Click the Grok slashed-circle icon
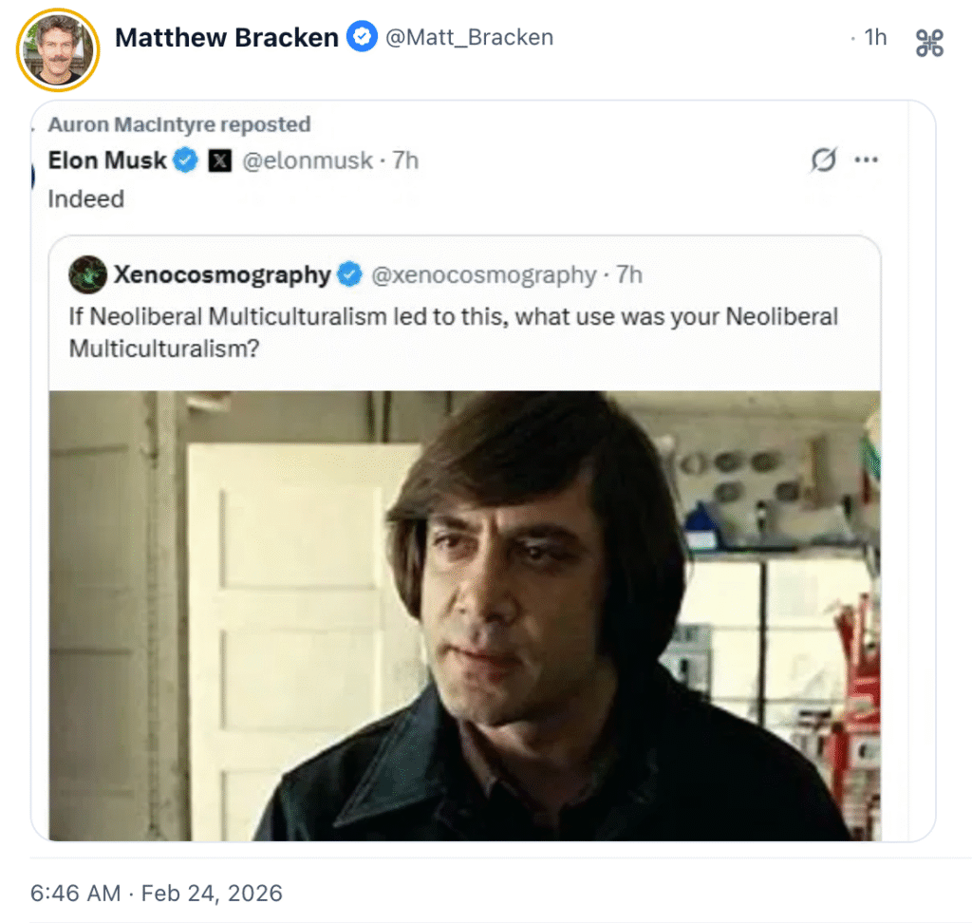Image resolution: width=972 pixels, height=923 pixels. coord(823,161)
